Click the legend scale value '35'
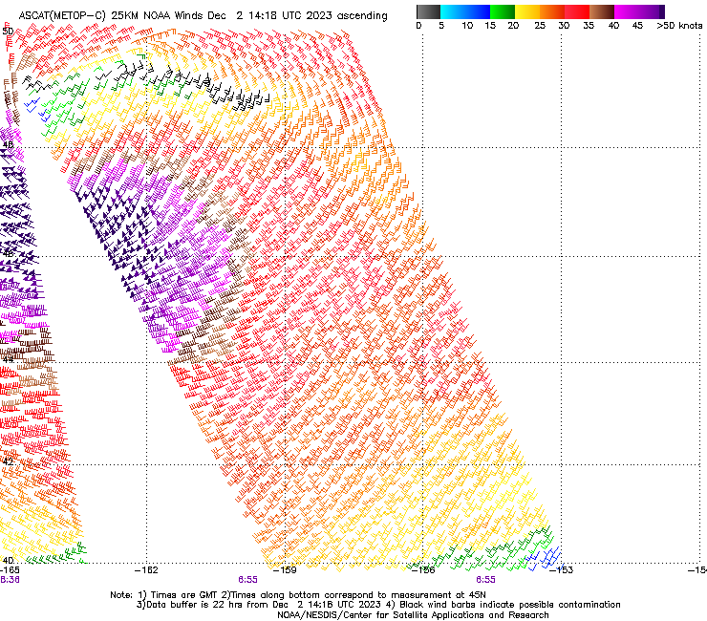The height and width of the screenshot is (621, 707). coord(589,26)
